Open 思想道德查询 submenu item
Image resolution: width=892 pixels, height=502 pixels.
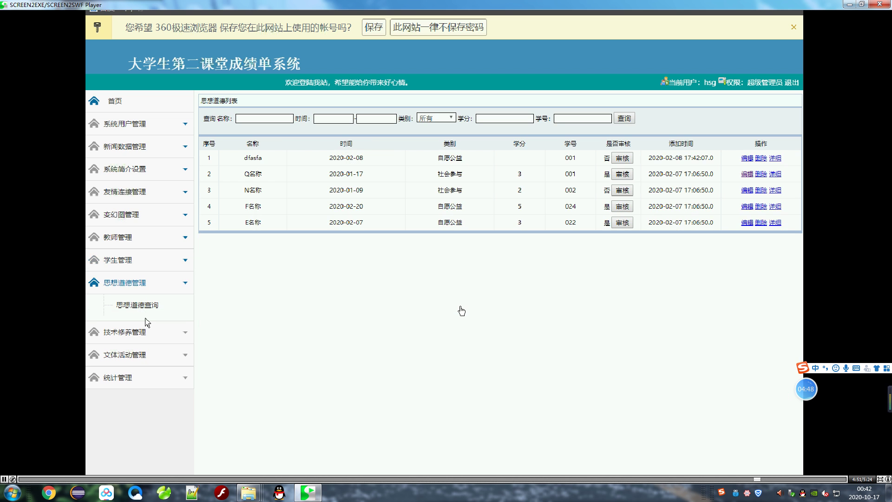pos(137,305)
